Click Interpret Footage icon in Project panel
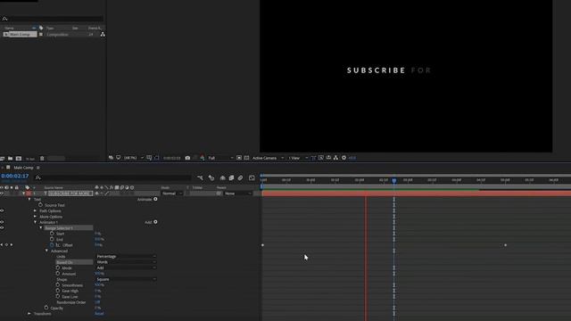Image resolution: width=571 pixels, height=321 pixels. (x=2, y=159)
